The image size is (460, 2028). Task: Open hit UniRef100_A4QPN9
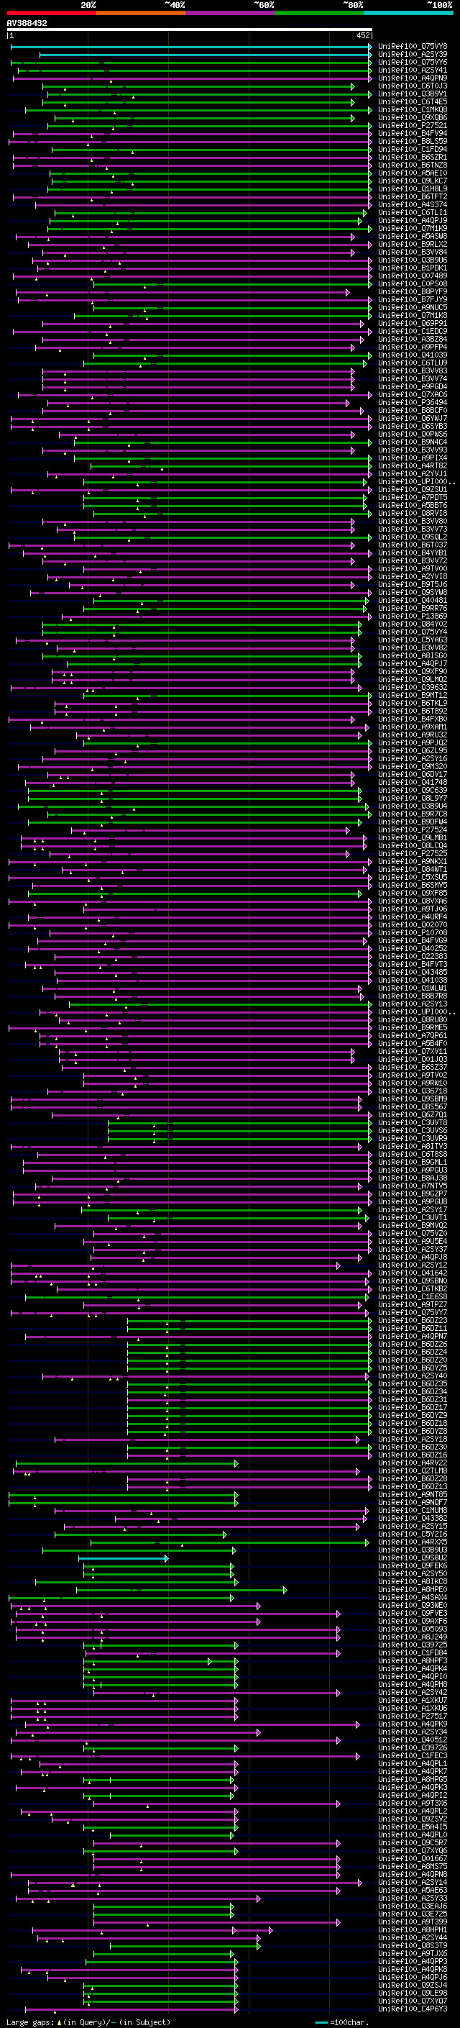pyautogui.click(x=413, y=78)
